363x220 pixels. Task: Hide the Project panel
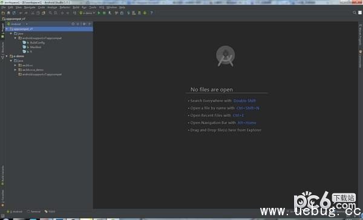[90, 24]
